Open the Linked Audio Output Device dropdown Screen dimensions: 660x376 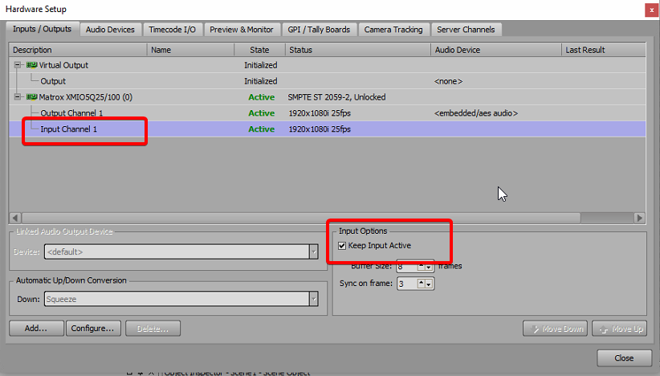(313, 251)
